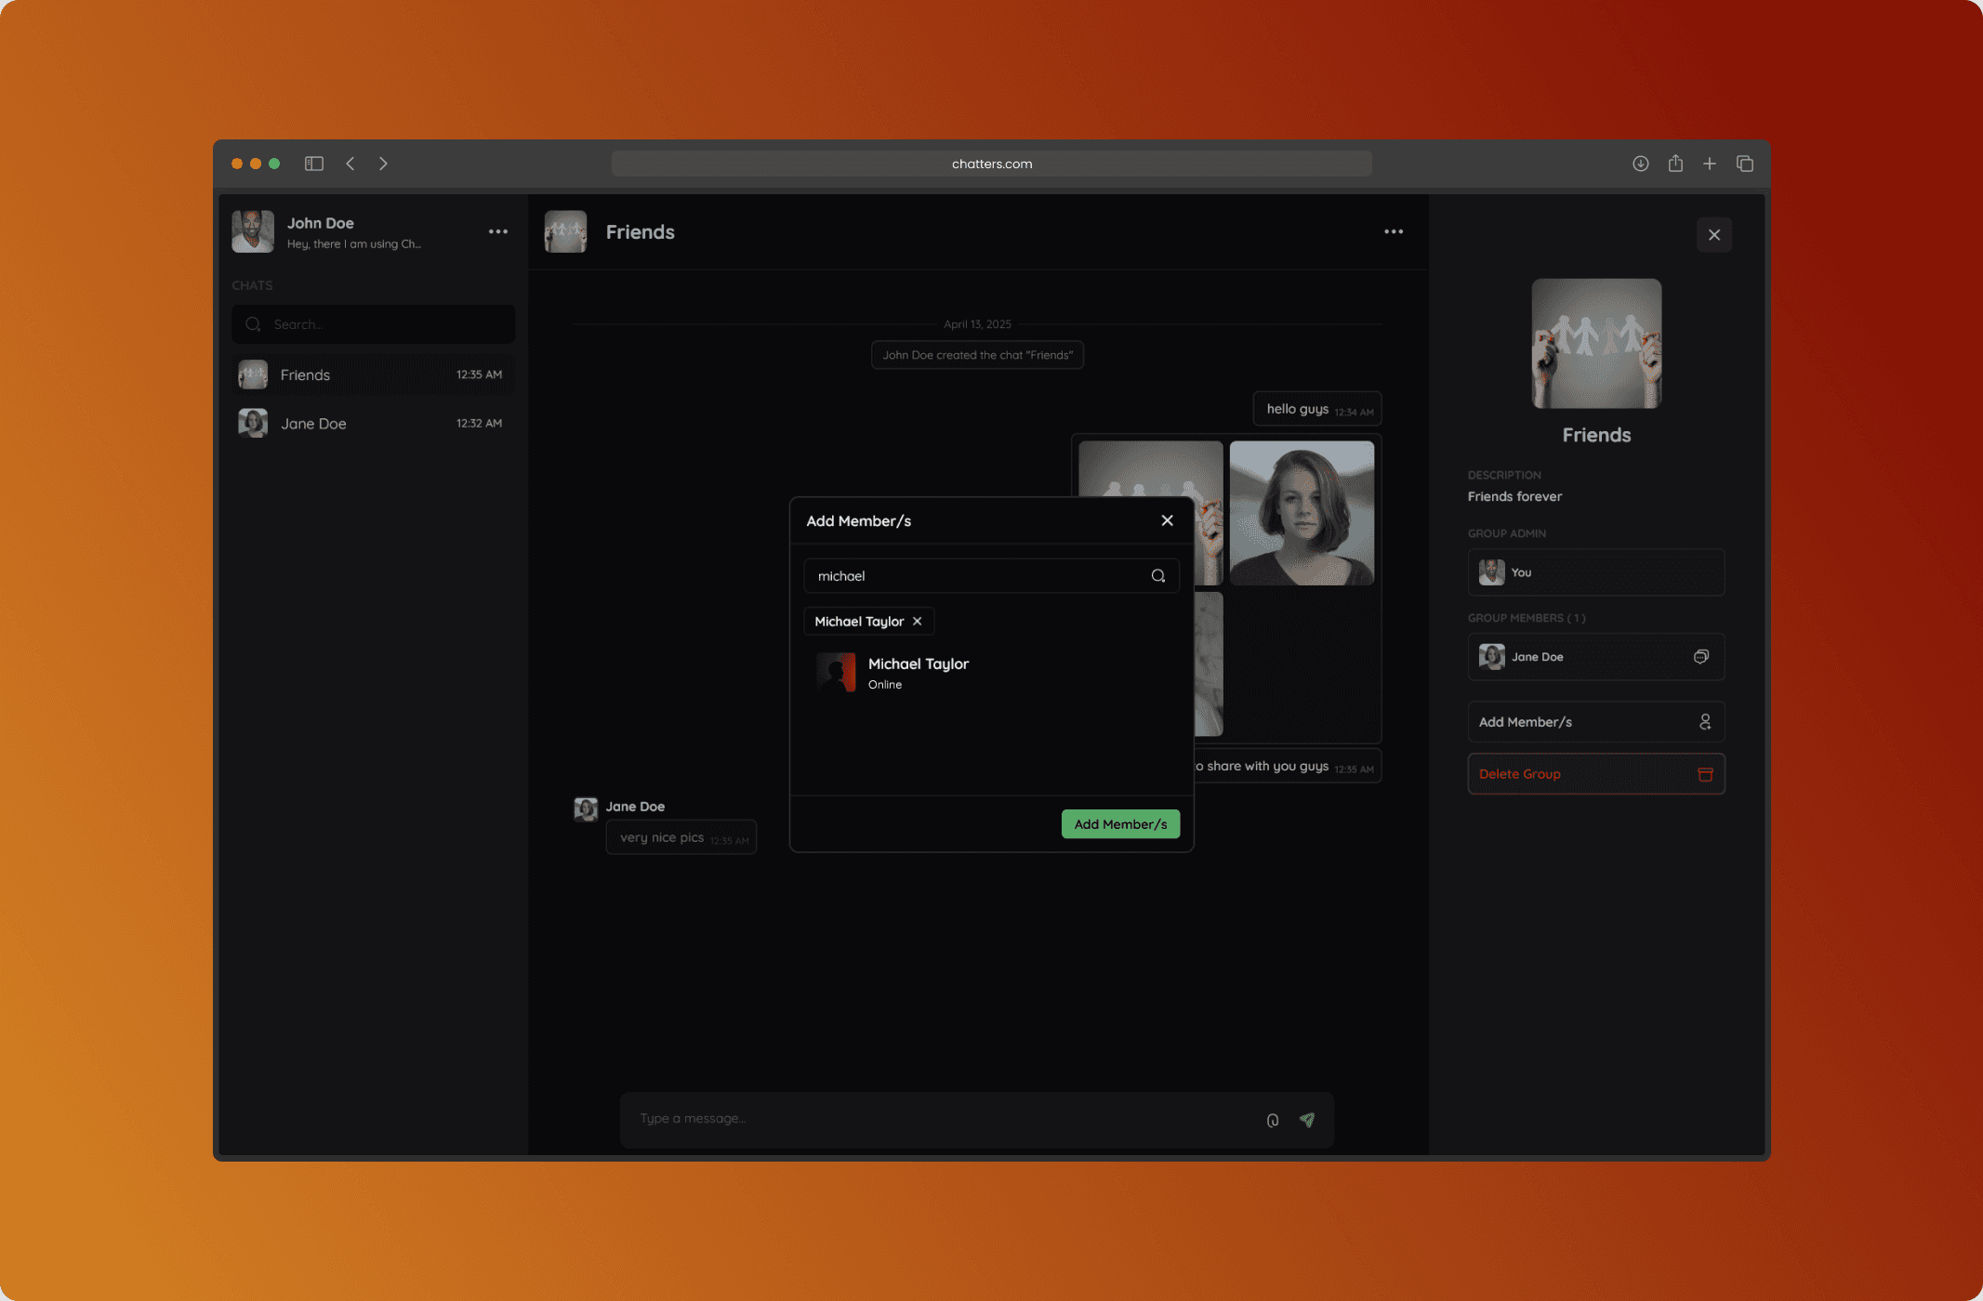
Task: Click the attachment paperclip icon
Action: pyautogui.click(x=1273, y=1121)
